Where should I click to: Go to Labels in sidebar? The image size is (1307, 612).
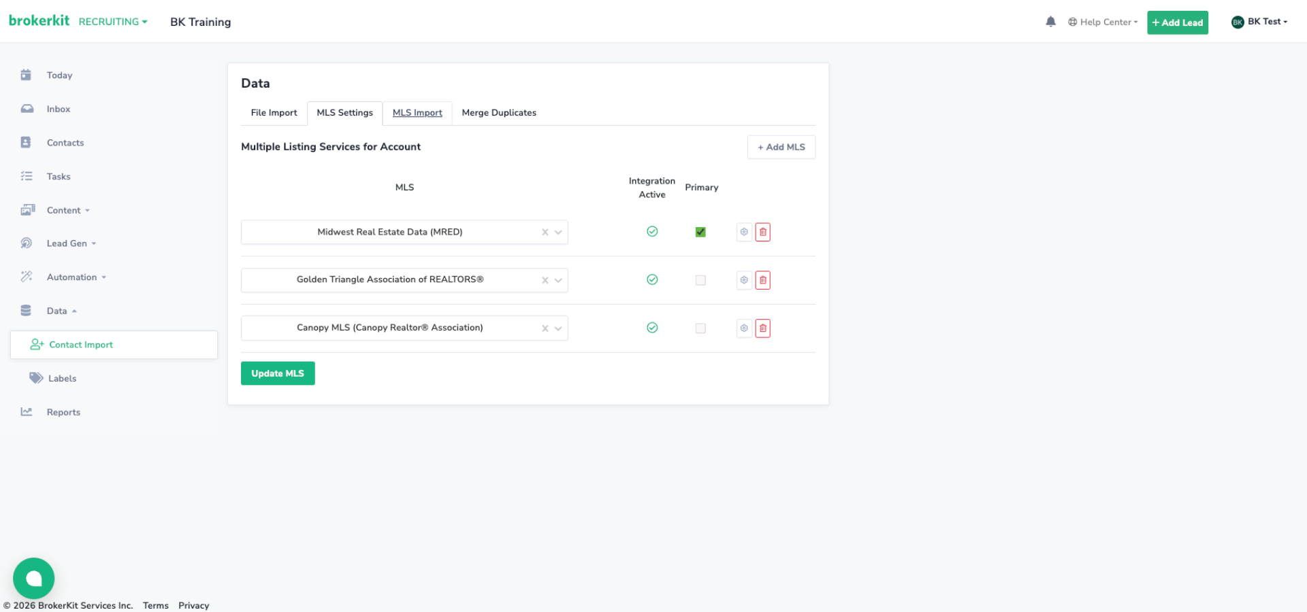[x=62, y=378]
